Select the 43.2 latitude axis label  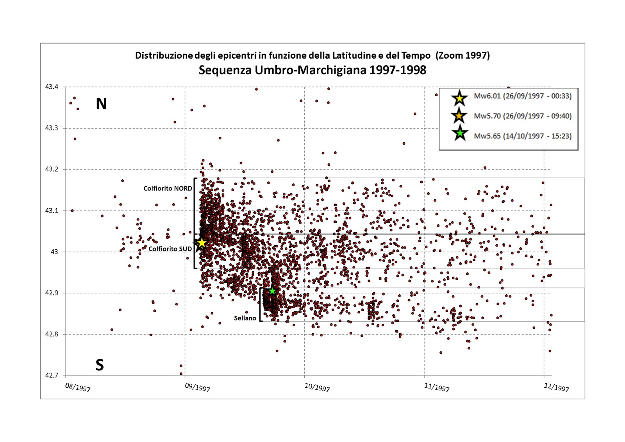[52, 169]
